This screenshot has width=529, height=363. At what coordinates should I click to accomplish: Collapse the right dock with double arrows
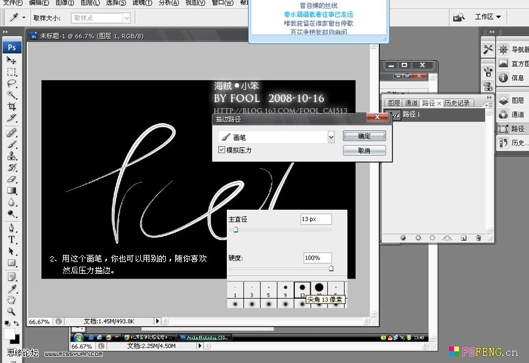click(x=492, y=31)
